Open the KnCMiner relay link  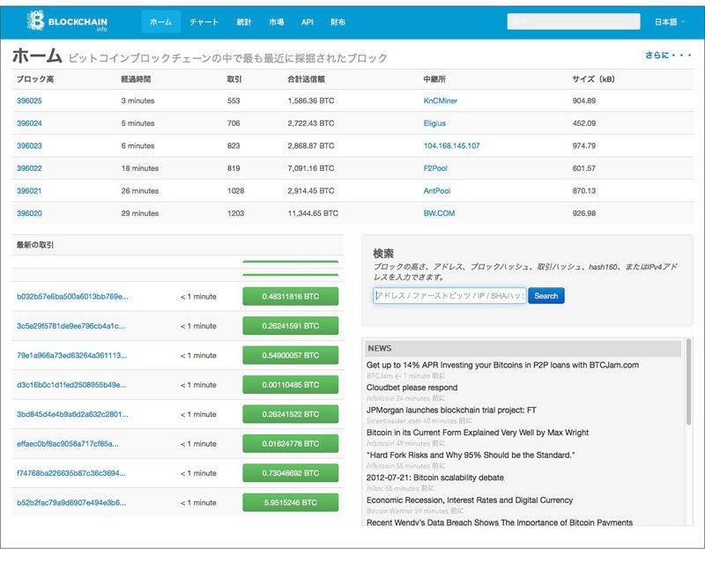pyautogui.click(x=440, y=100)
